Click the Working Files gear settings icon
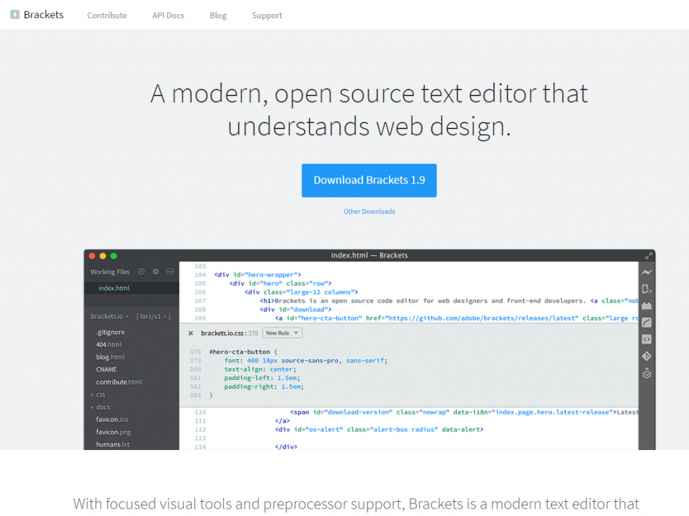The height and width of the screenshot is (516, 689). 155,272
